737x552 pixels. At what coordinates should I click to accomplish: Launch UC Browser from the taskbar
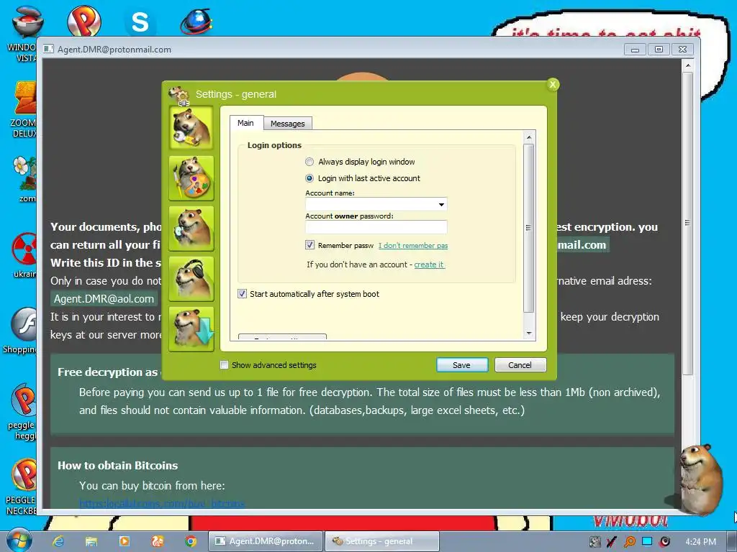pyautogui.click(x=158, y=541)
